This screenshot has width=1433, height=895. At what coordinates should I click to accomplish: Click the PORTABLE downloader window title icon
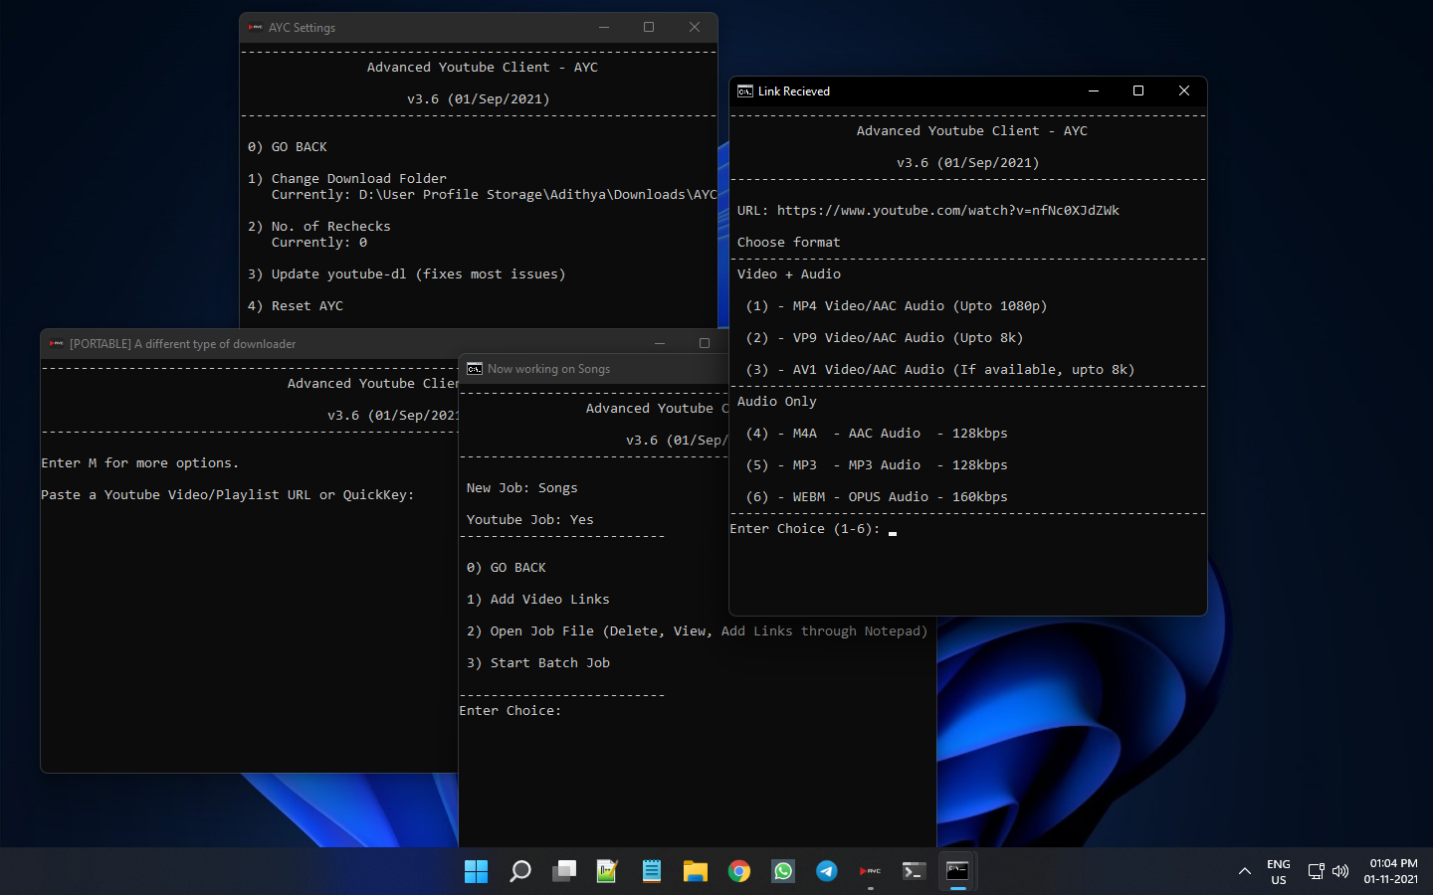(56, 344)
